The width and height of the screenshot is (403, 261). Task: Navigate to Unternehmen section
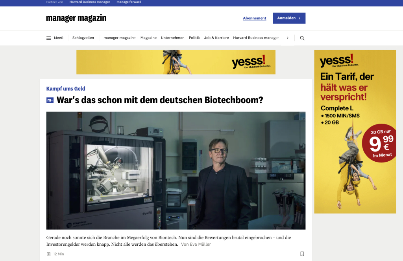[x=172, y=38]
